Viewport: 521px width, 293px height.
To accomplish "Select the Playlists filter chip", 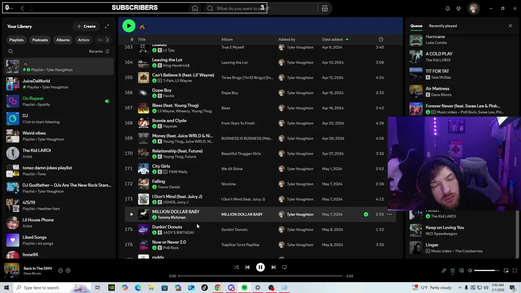I will point(17,40).
